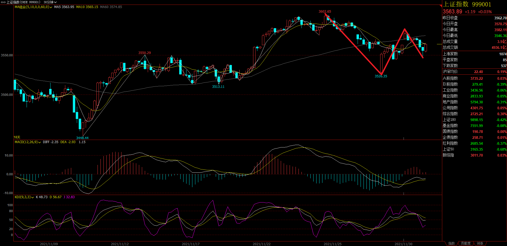Expand the MACD(12,26,9) parameter dropdown
This screenshot has height=246, width=507.
[x=39, y=142]
